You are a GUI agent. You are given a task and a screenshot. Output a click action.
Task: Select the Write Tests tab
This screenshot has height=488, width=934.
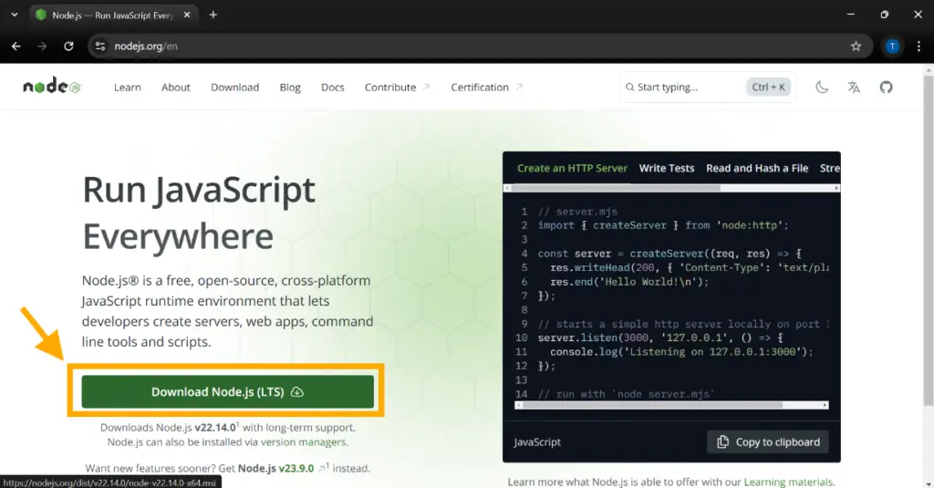point(667,168)
